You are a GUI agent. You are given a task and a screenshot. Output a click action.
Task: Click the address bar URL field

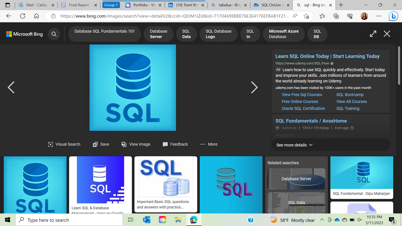click(x=174, y=16)
